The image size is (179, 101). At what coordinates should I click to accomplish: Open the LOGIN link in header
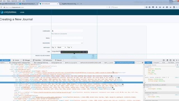click(22, 12)
